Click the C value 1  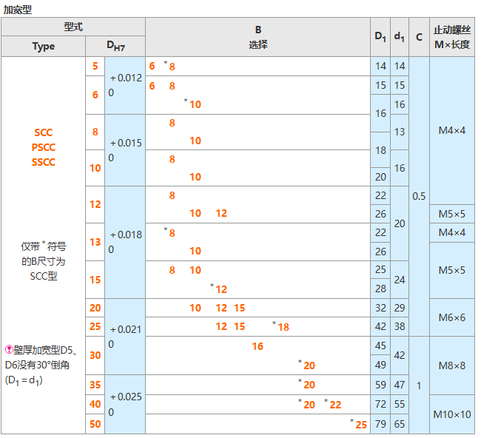419,385
